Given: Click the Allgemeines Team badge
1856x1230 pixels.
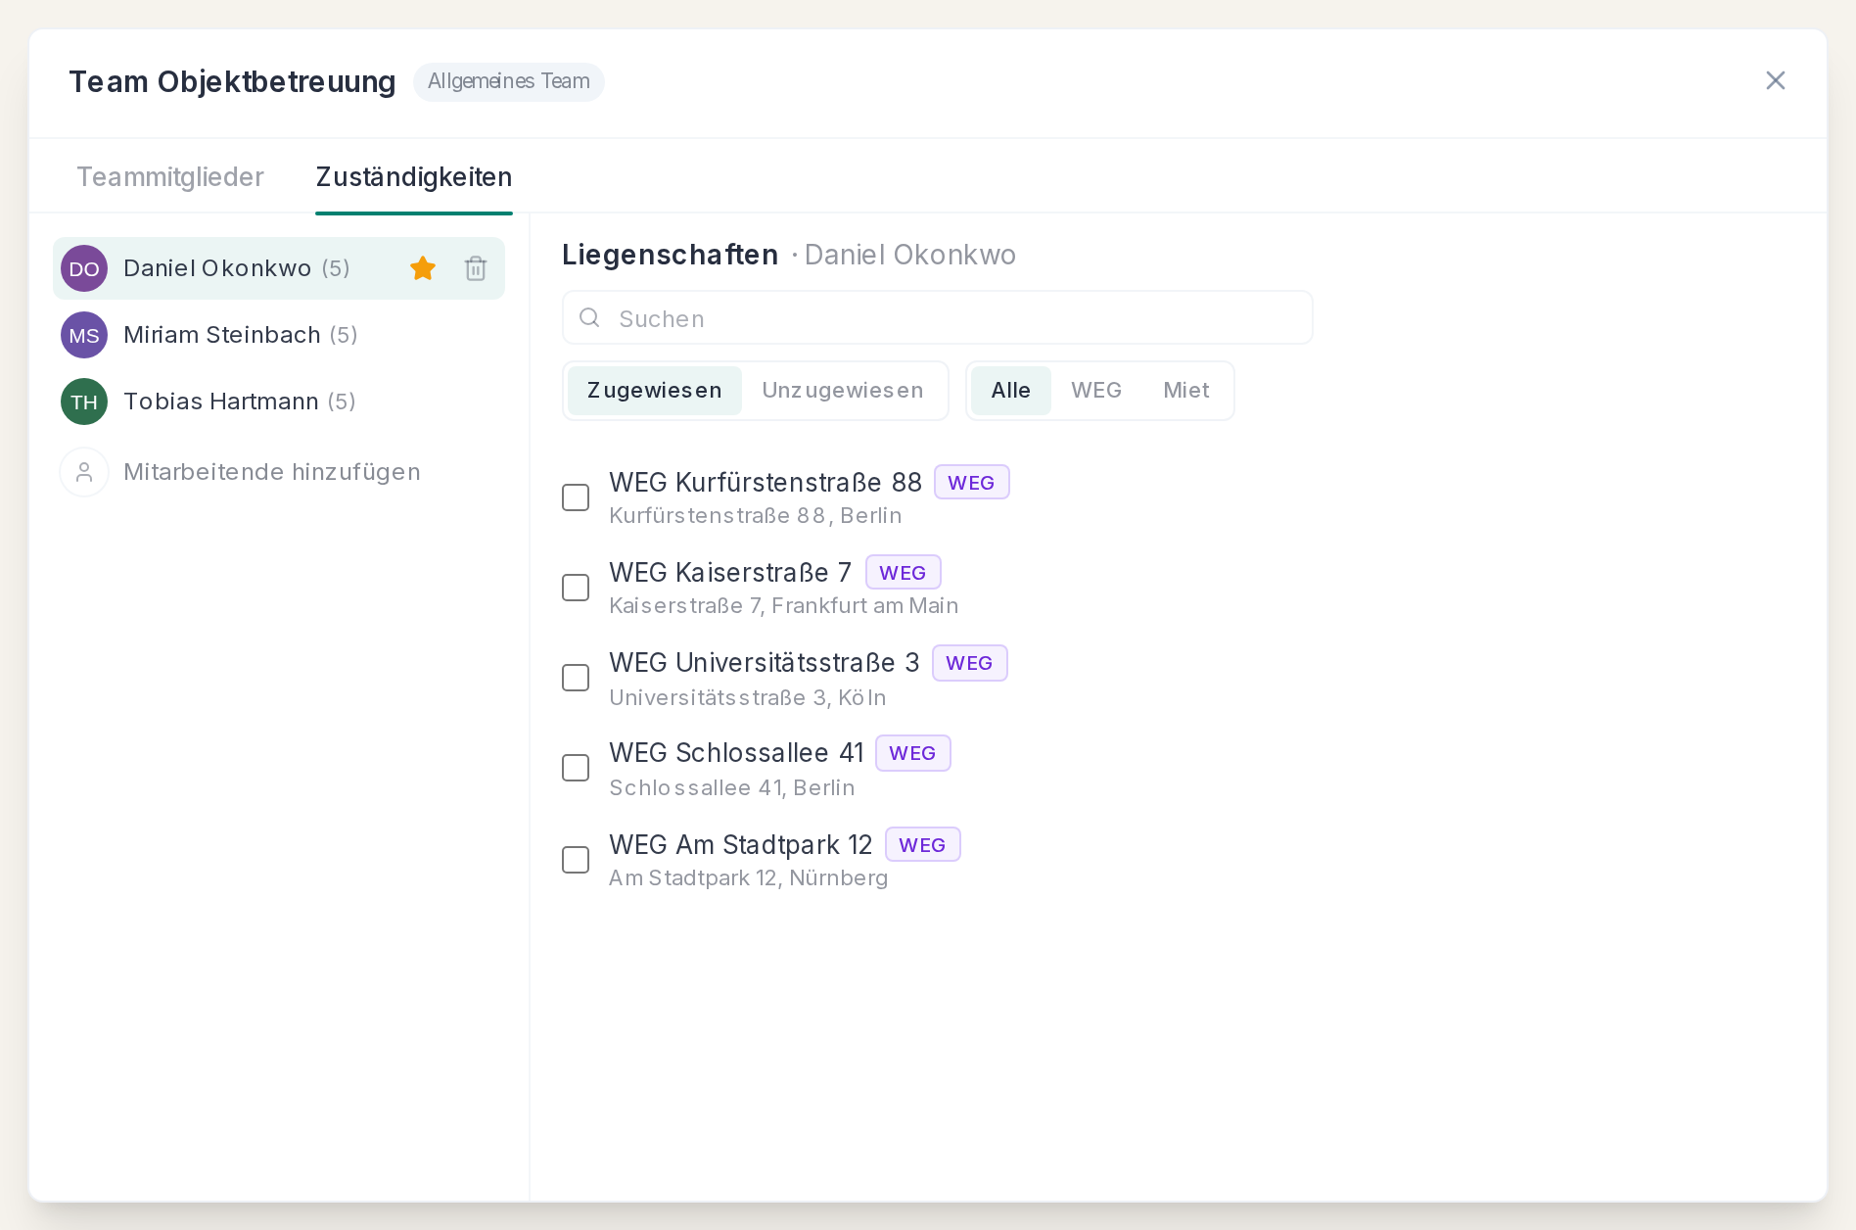Looking at the screenshot, I should pos(509,81).
